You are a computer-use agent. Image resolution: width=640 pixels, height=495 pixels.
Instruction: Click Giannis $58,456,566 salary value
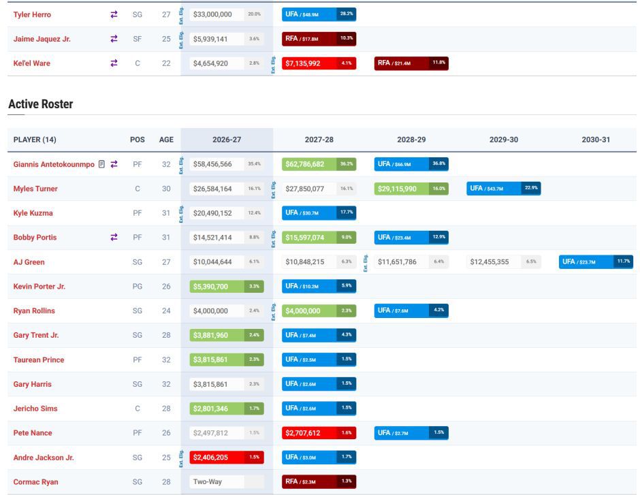click(212, 164)
